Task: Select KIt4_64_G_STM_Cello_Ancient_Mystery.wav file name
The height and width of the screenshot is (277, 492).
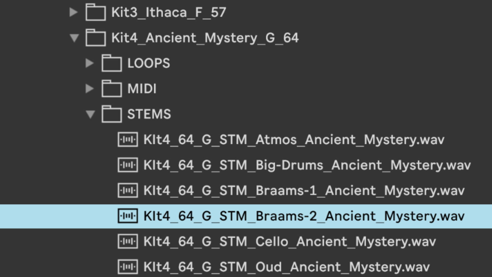Action: 290,242
